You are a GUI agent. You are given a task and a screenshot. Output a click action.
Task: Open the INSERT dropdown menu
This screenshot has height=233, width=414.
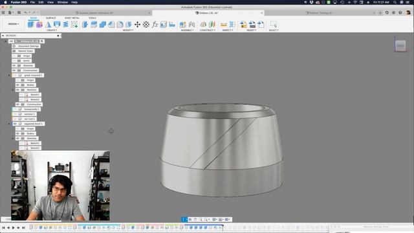pyautogui.click(x=252, y=30)
